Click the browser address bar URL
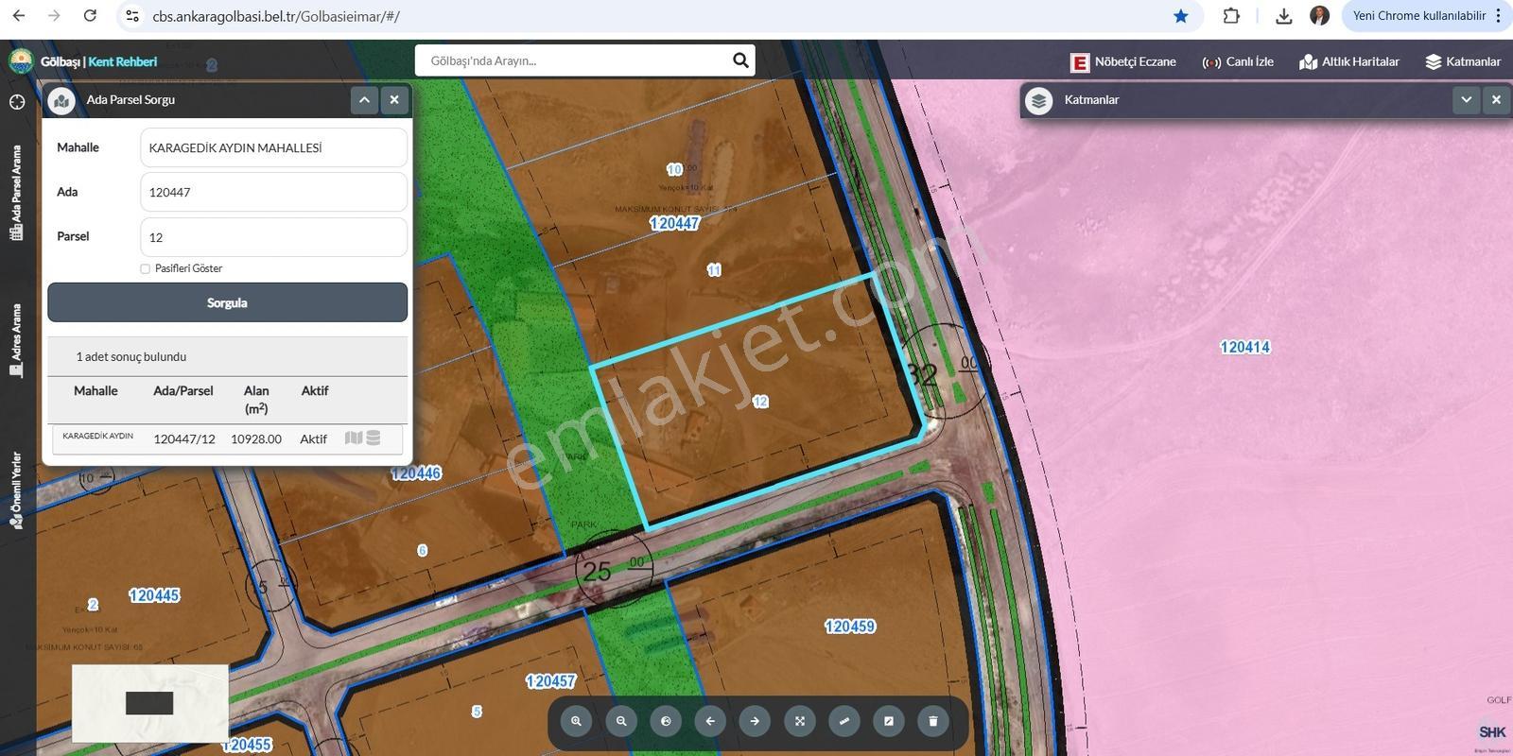Viewport: 1513px width, 756px height. tap(276, 16)
